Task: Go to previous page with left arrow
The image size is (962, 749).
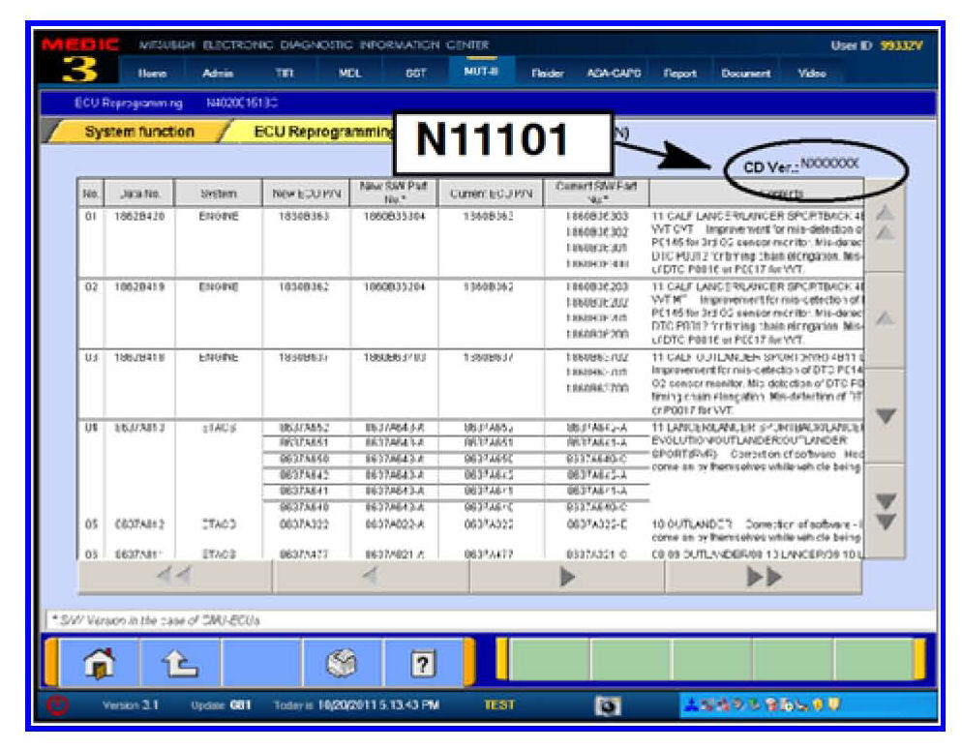Action: point(370,577)
